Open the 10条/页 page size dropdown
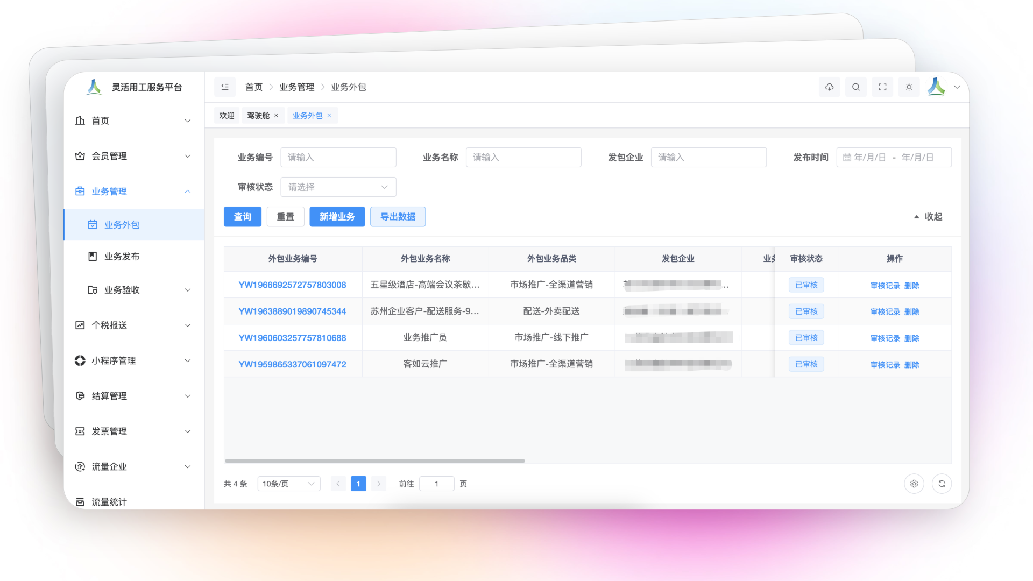The height and width of the screenshot is (581, 1033). pos(289,484)
